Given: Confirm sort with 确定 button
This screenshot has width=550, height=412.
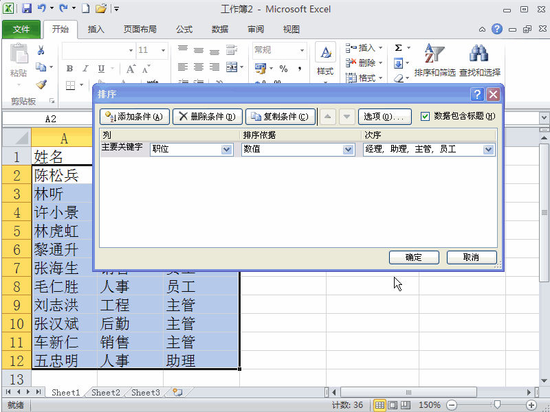Looking at the screenshot, I should tap(414, 257).
